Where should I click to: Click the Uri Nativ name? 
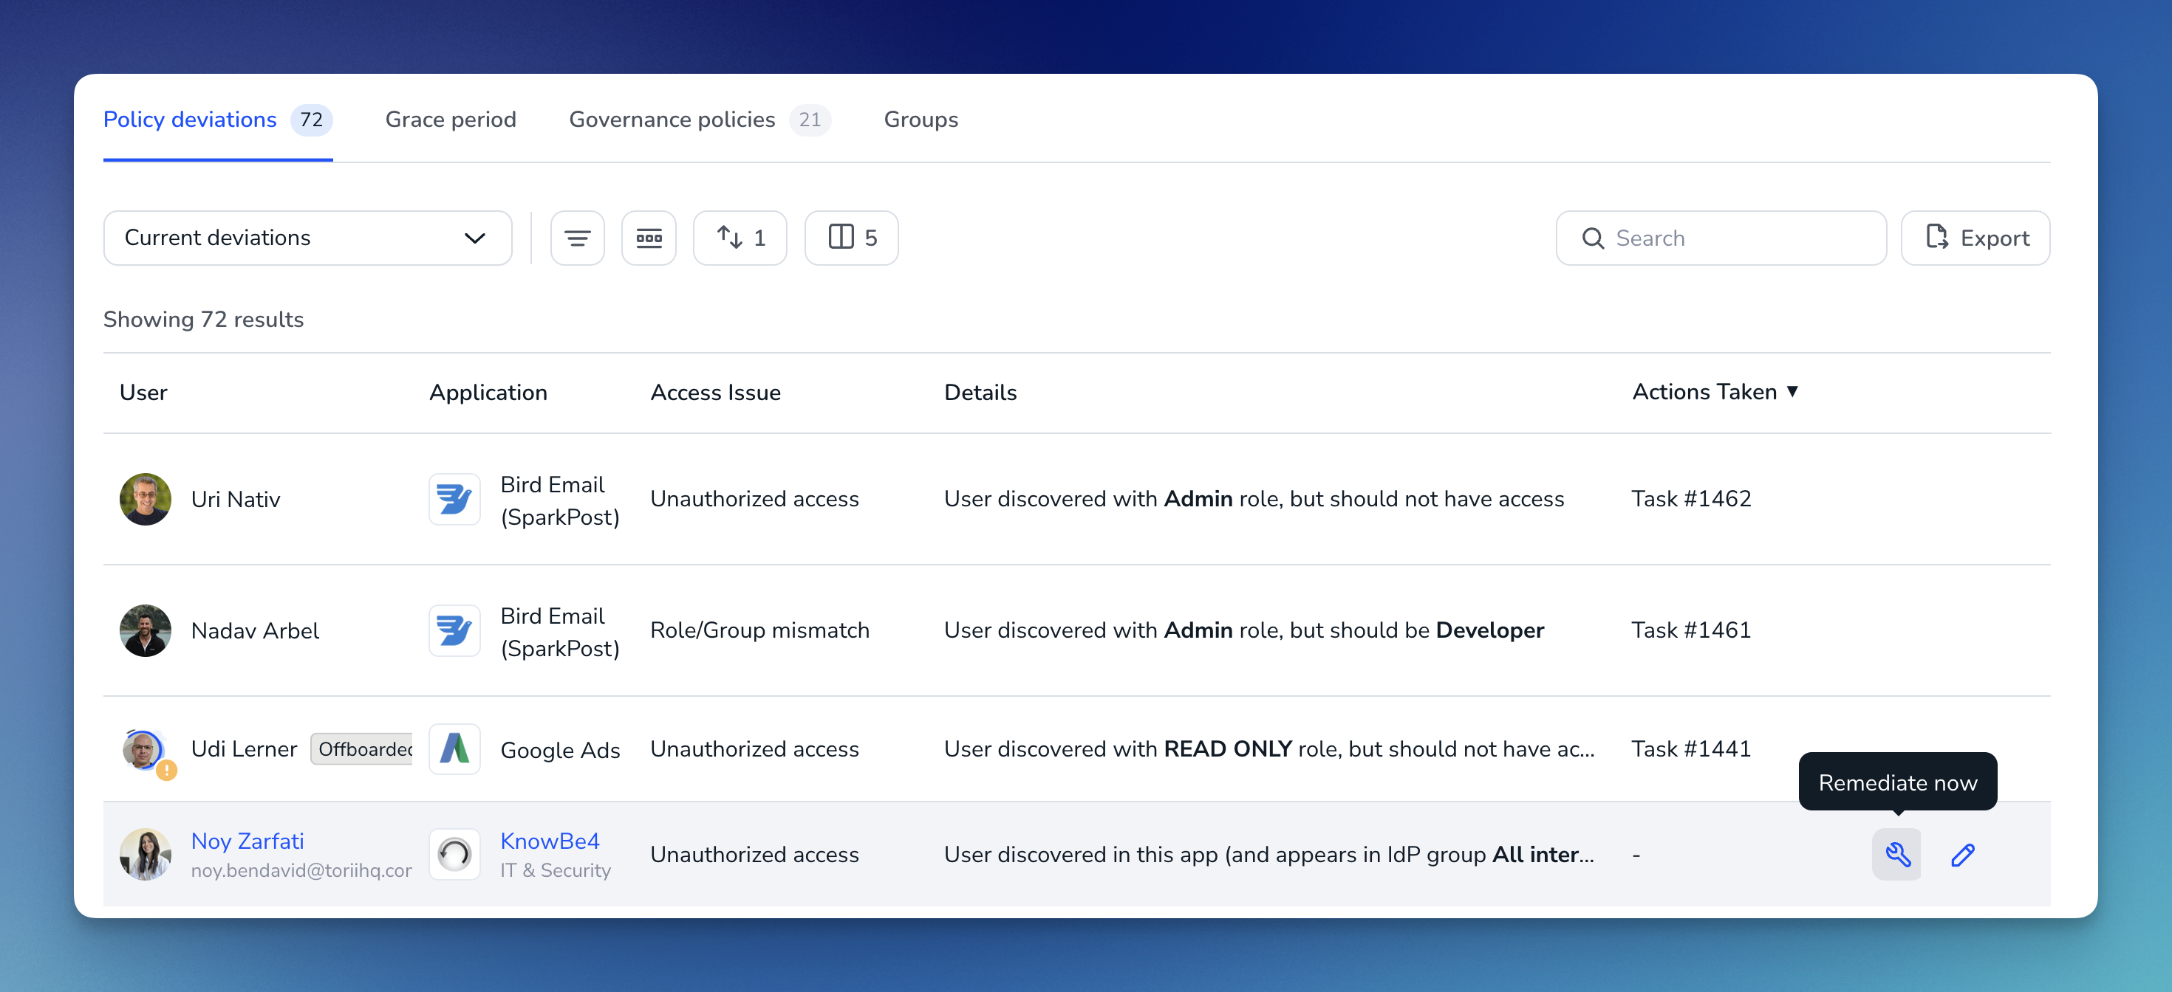click(235, 500)
